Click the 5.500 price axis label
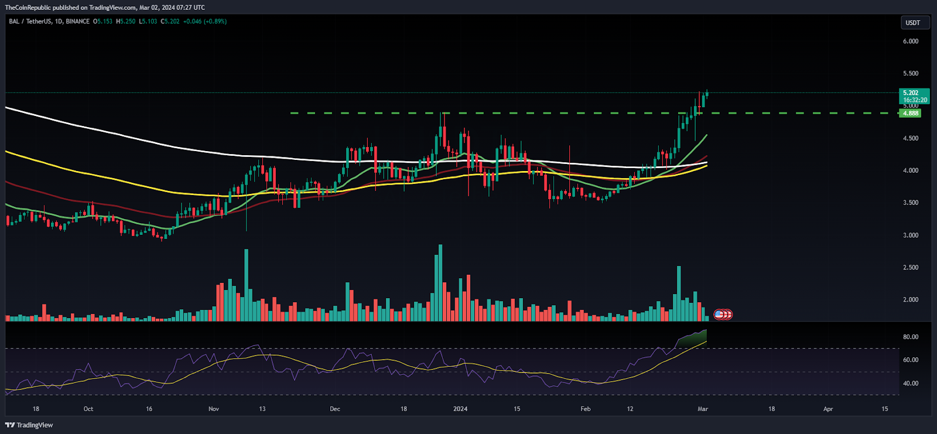This screenshot has width=937, height=434. 911,74
